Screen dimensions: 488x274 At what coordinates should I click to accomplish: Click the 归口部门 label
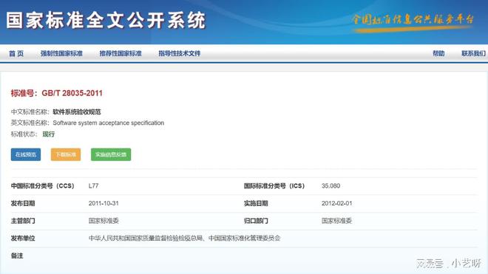click(x=256, y=221)
